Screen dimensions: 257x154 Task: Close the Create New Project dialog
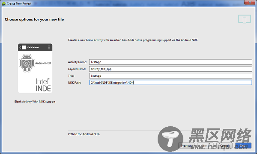250,2
